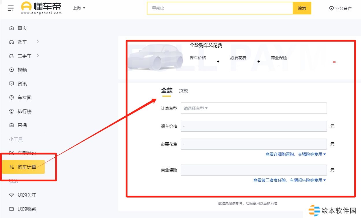
Task: Switch to the 贷款 loan tab
Action: coord(184,91)
